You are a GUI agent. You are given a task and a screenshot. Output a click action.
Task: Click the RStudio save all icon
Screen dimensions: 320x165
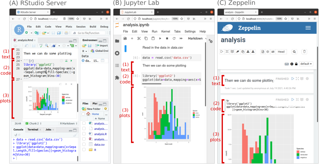tap(59, 33)
